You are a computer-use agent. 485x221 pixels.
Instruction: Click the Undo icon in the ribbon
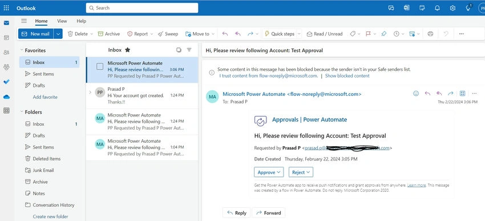[x=446, y=34]
